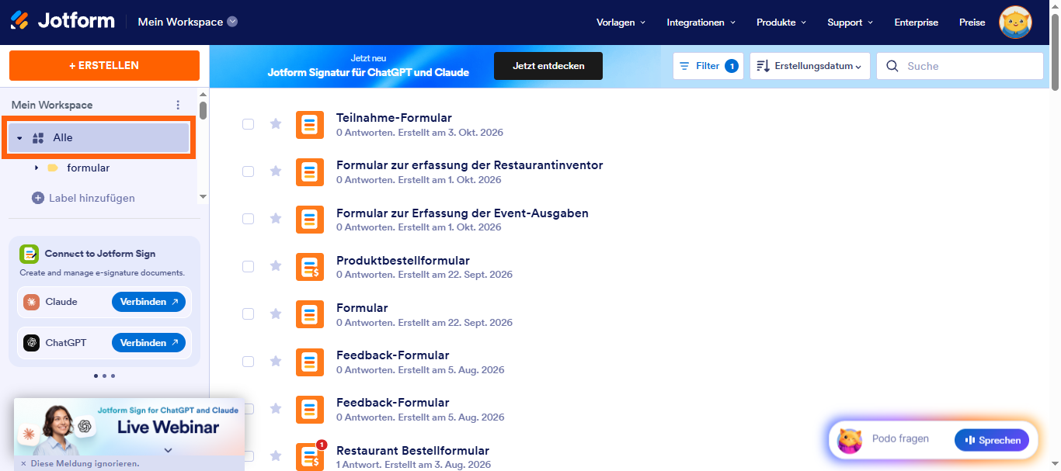The image size is (1061, 471).
Task: Click the Jotform Sign icon in Connect panel
Action: coord(29,254)
